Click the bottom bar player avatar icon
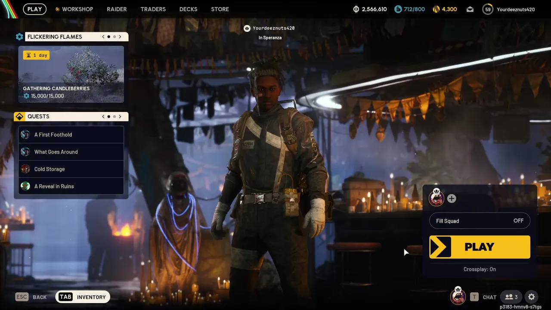Screen dimensions: 551x310 click(x=458, y=296)
